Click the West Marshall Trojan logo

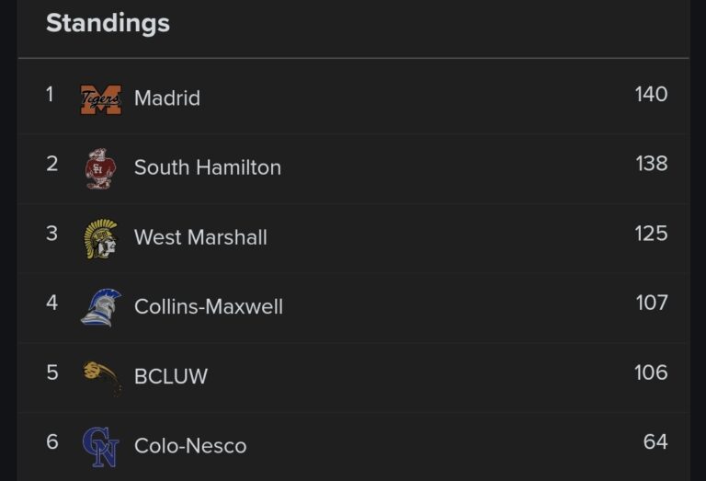coord(100,238)
